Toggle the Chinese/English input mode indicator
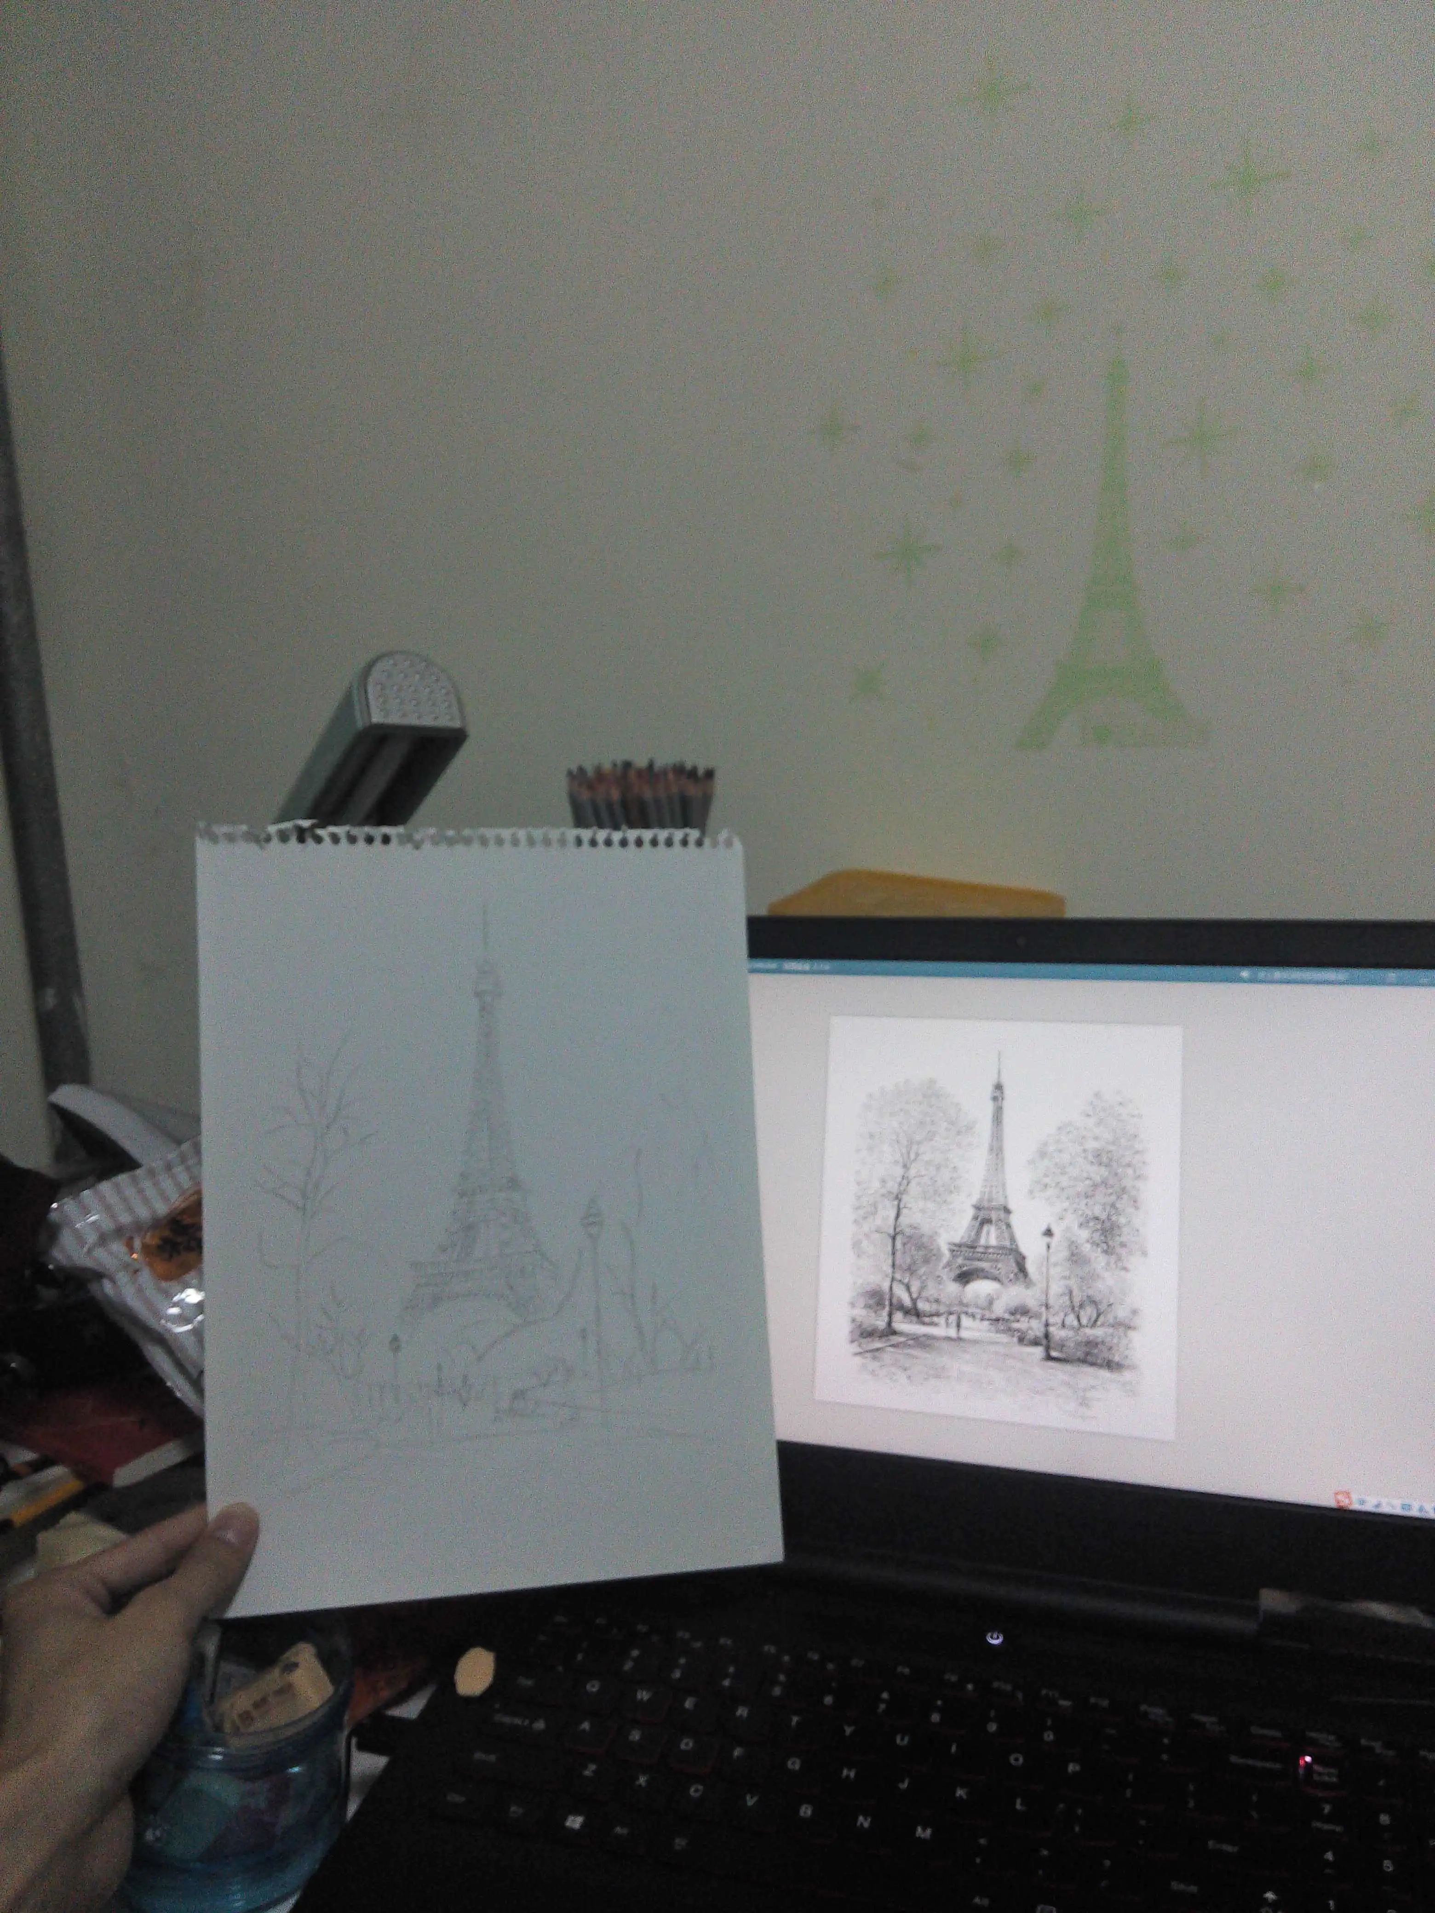 [1362, 1503]
